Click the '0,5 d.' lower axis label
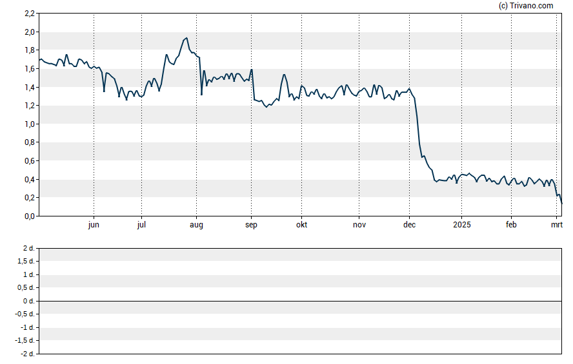 pyautogui.click(x=26, y=287)
